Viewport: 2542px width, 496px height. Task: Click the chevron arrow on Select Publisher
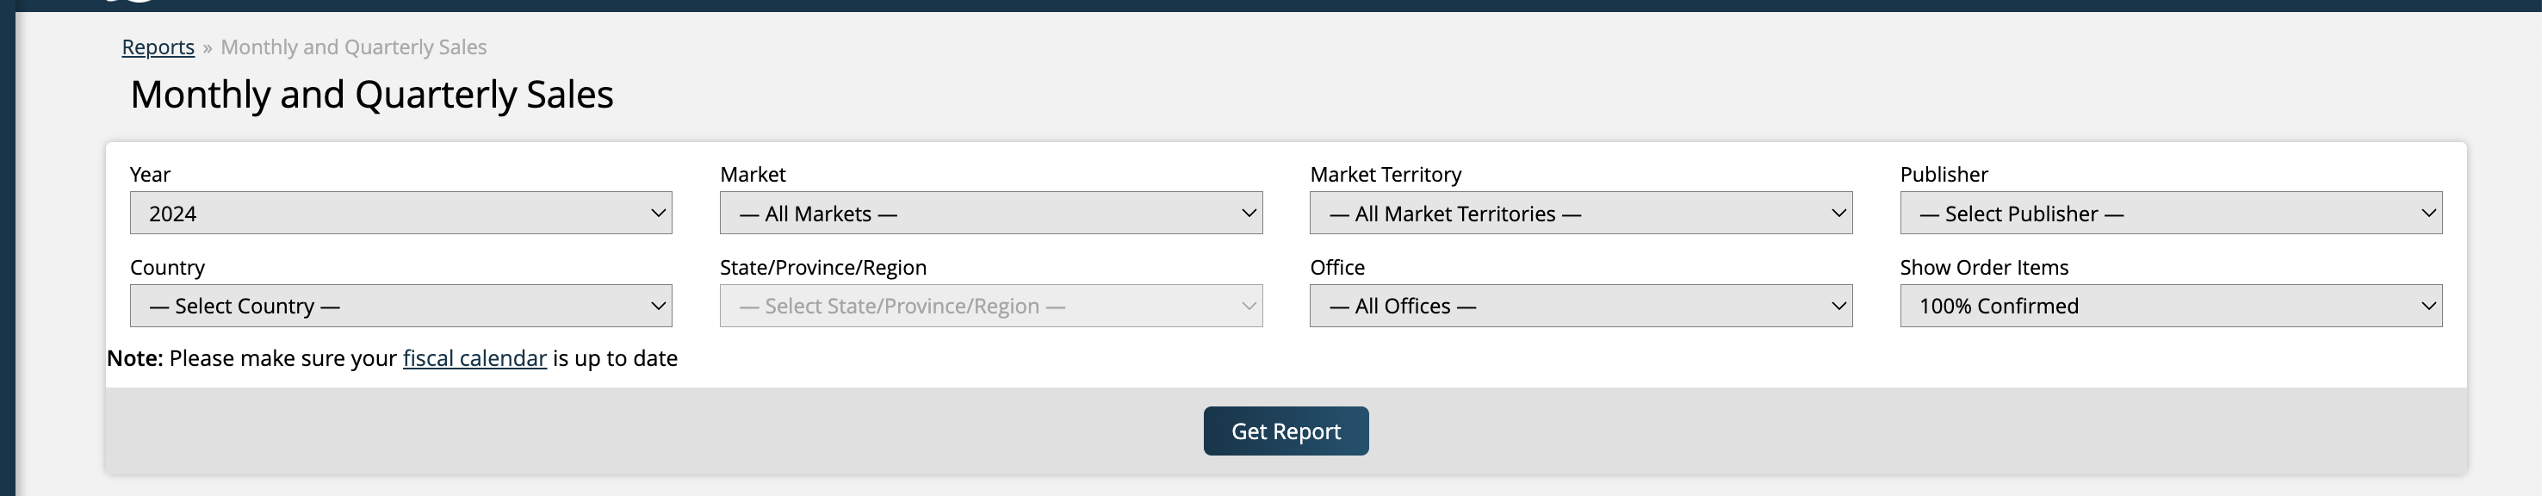[2427, 213]
